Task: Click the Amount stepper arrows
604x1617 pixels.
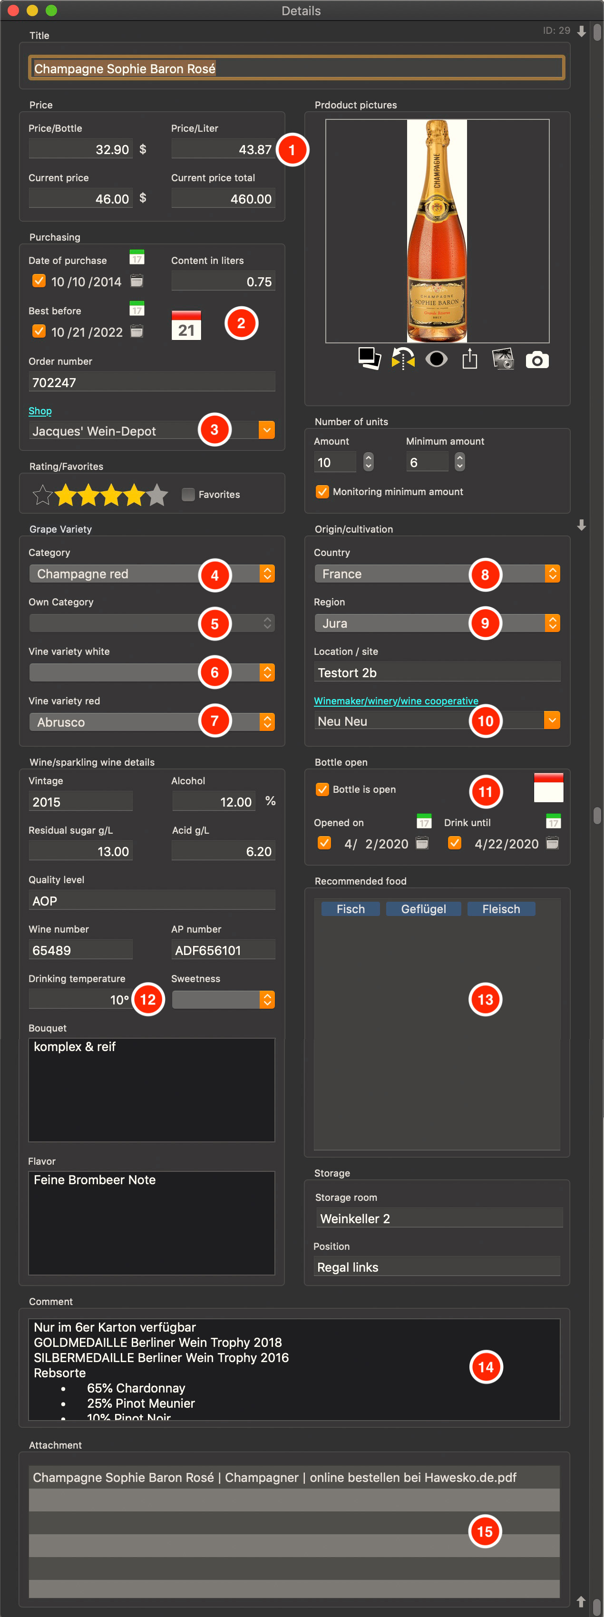Action: pos(369,462)
